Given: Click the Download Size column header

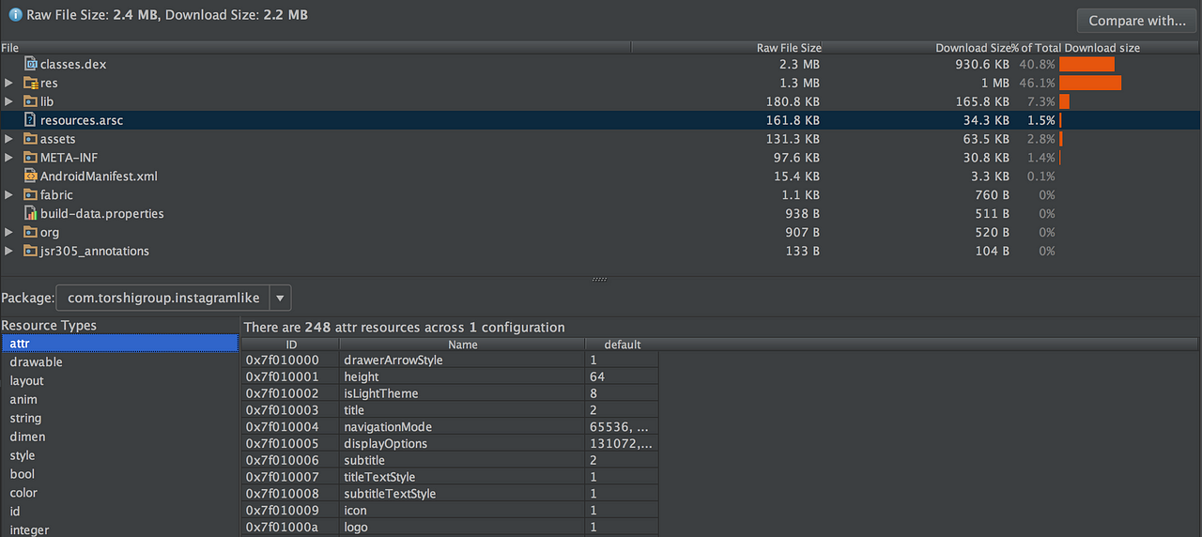Looking at the screenshot, I should tap(918, 48).
